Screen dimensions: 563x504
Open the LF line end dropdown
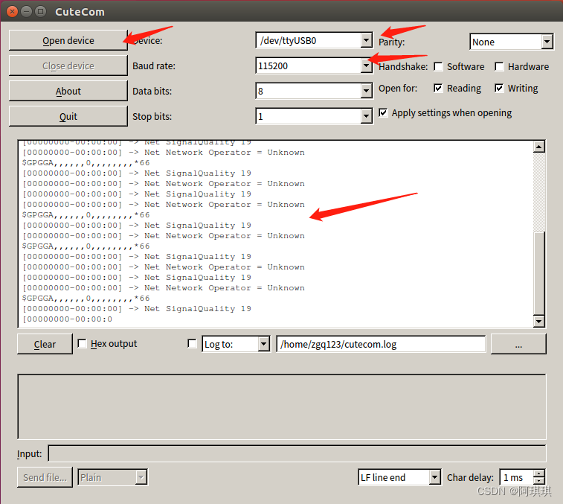pyautogui.click(x=435, y=477)
